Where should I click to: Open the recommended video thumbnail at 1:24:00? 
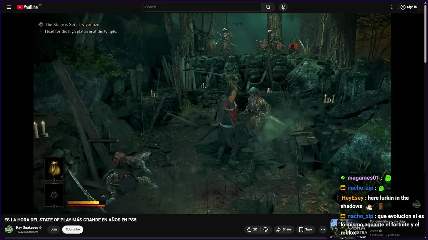pos(349,229)
